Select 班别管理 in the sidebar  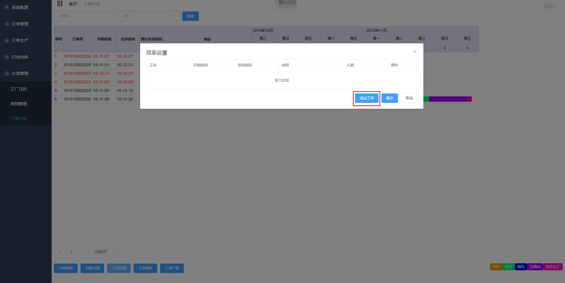click(19, 104)
